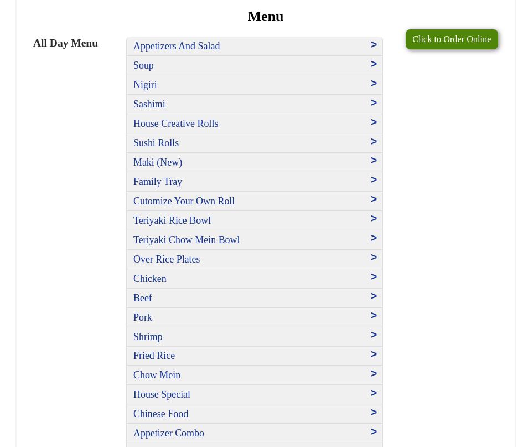Open the Shrimp menu section
Viewport: 523px width, 447px height.
pos(148,337)
